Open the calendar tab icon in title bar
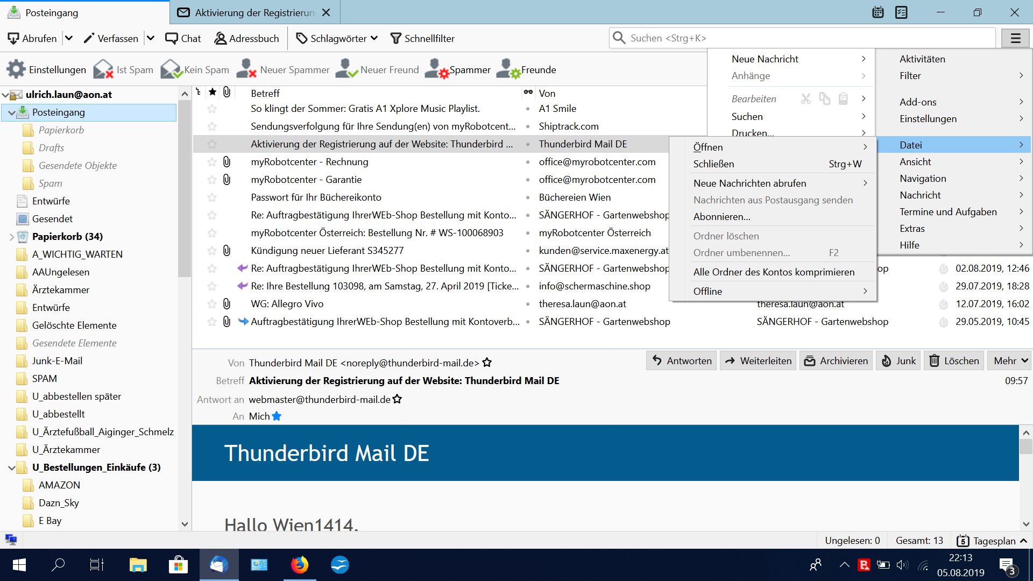This screenshot has width=1033, height=581. [878, 12]
